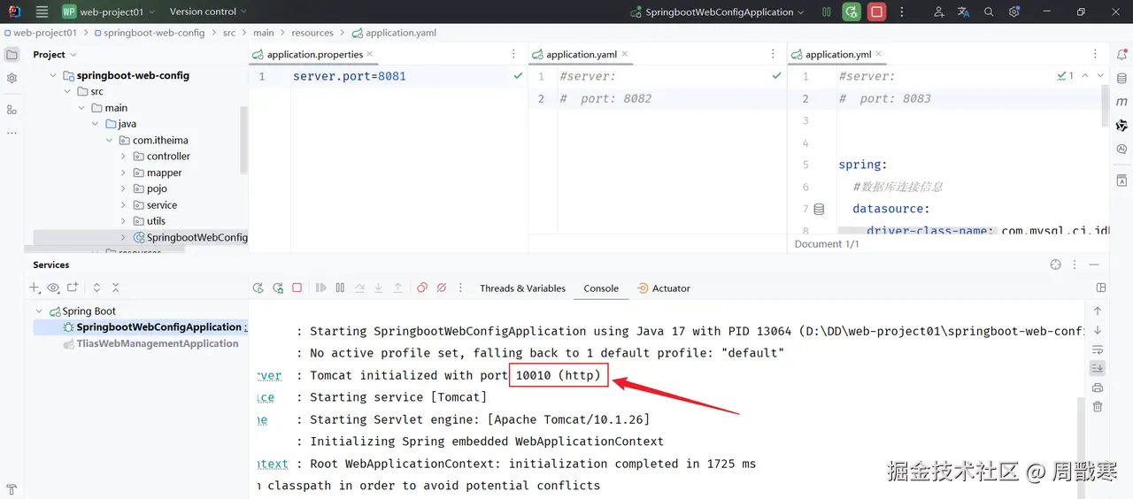The height and width of the screenshot is (499, 1133).
Task: Open the main hamburger menu
Action: pos(42,12)
